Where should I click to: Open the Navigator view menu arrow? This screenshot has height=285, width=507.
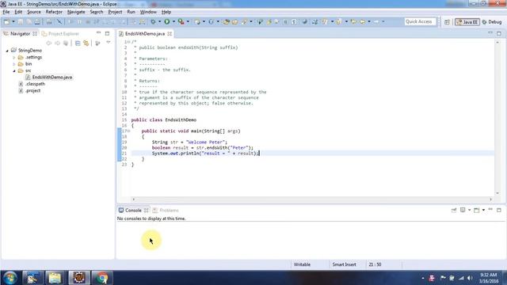pos(109,42)
